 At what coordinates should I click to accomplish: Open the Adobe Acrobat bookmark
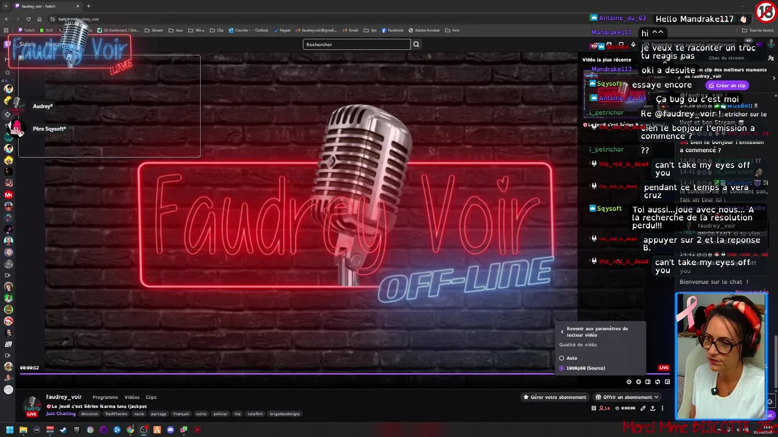[x=424, y=30]
